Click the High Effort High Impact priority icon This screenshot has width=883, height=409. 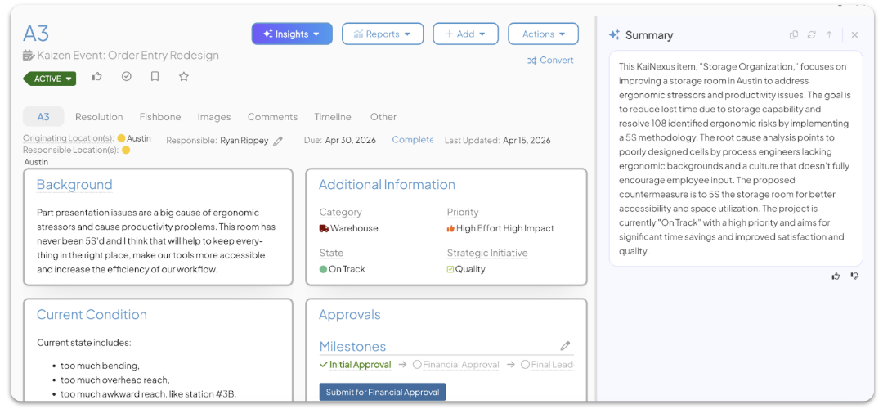tap(450, 228)
